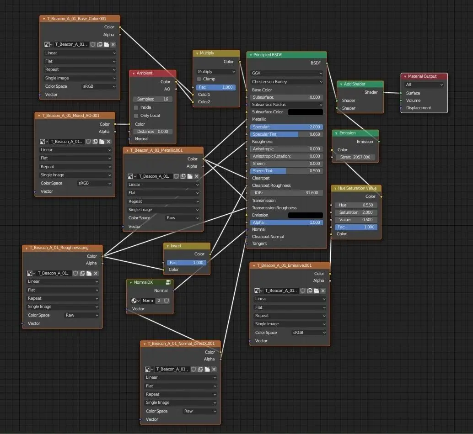
Task: Click Hue field showing 0.550
Action: [356, 205]
